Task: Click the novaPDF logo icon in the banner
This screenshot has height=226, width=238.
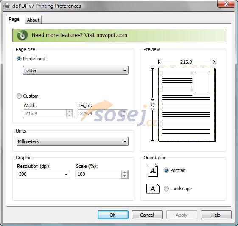Action: point(22,35)
